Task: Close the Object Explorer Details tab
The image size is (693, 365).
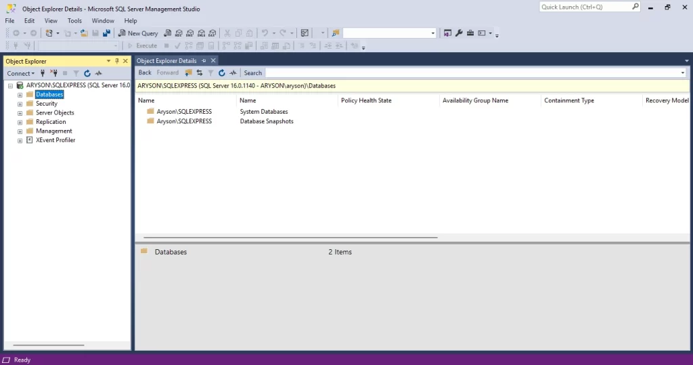Action: pyautogui.click(x=213, y=61)
